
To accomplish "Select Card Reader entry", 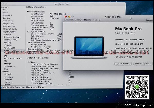I will pyautogui.click(x=8, y=21).
